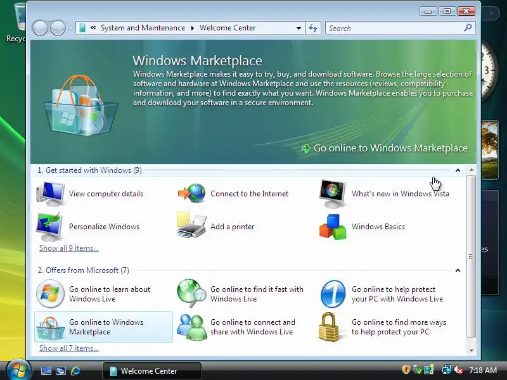Click View computer details text
The height and width of the screenshot is (380, 507).
click(106, 194)
